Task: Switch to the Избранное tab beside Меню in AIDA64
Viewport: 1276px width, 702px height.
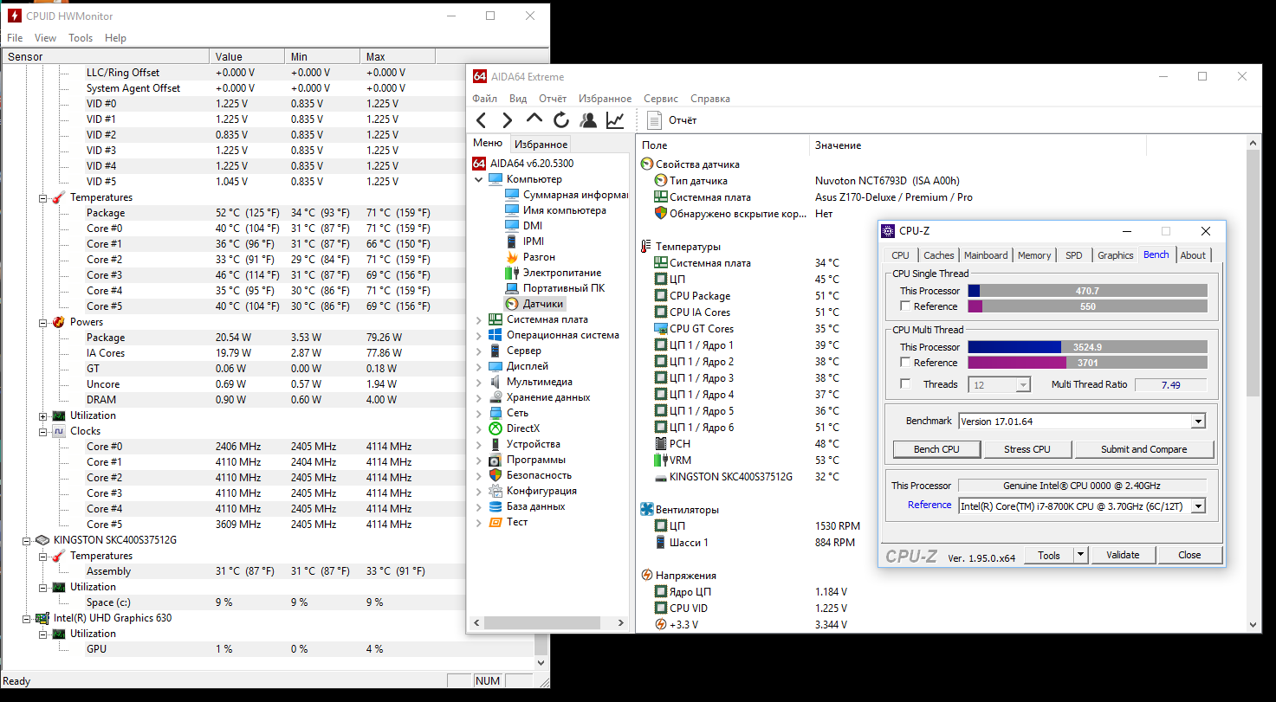Action: 541,145
